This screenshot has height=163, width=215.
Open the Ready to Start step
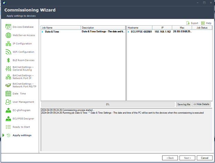click(21, 127)
